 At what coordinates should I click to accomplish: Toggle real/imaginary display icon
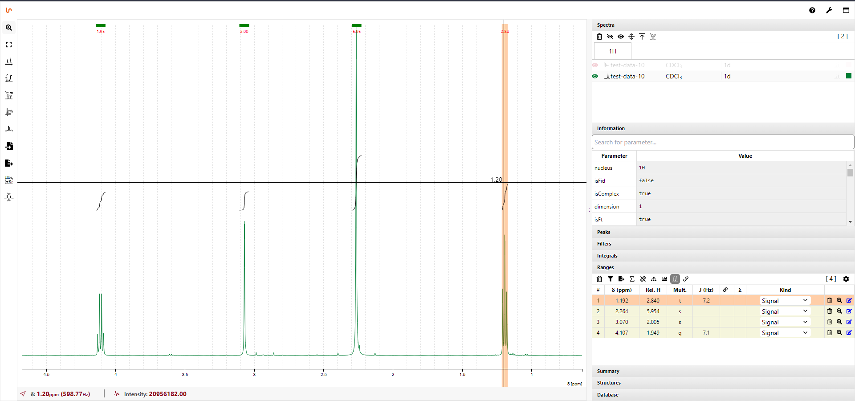9,180
